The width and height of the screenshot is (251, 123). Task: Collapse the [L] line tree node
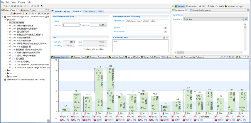[x=4, y=20]
